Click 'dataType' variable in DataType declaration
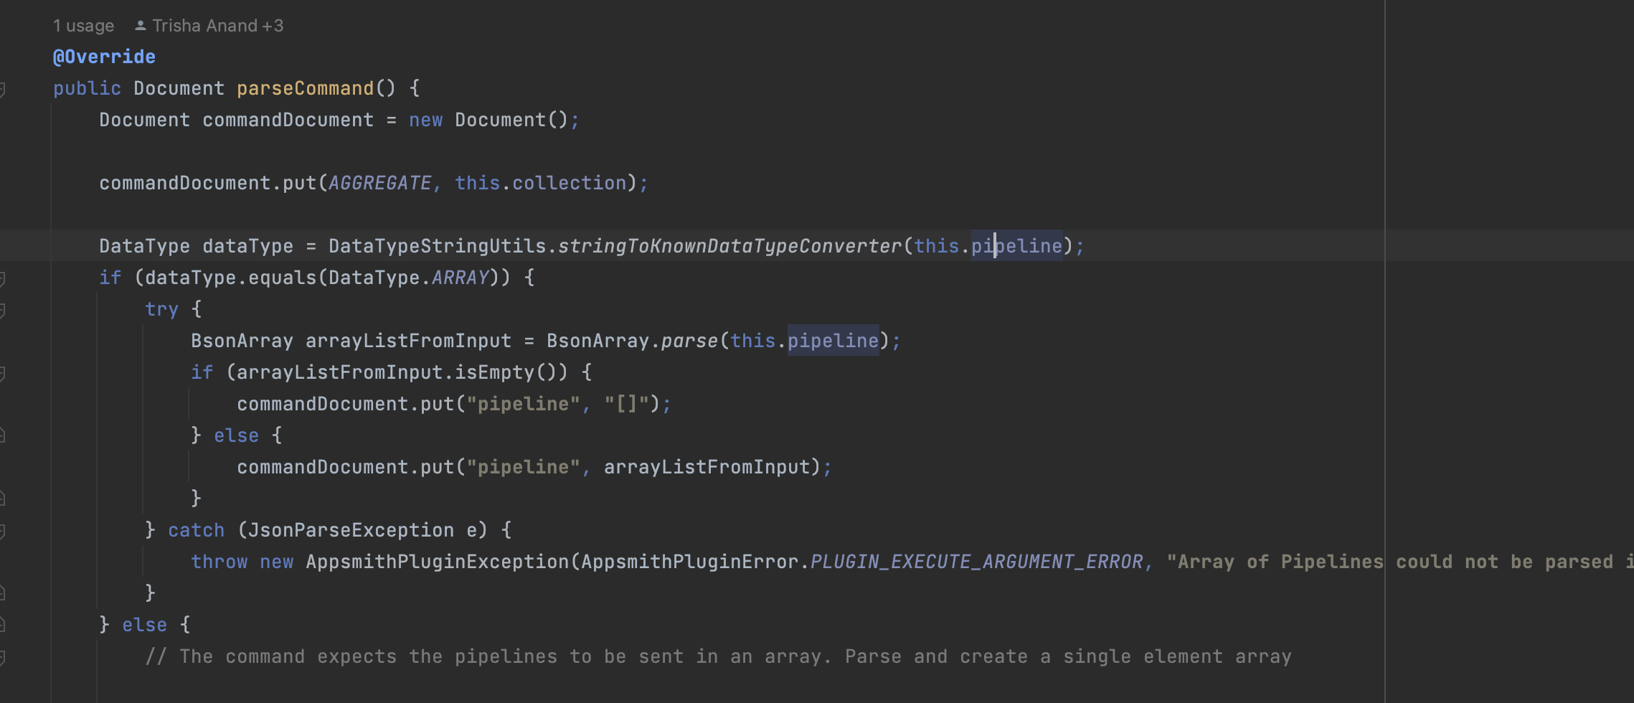 pos(248,246)
